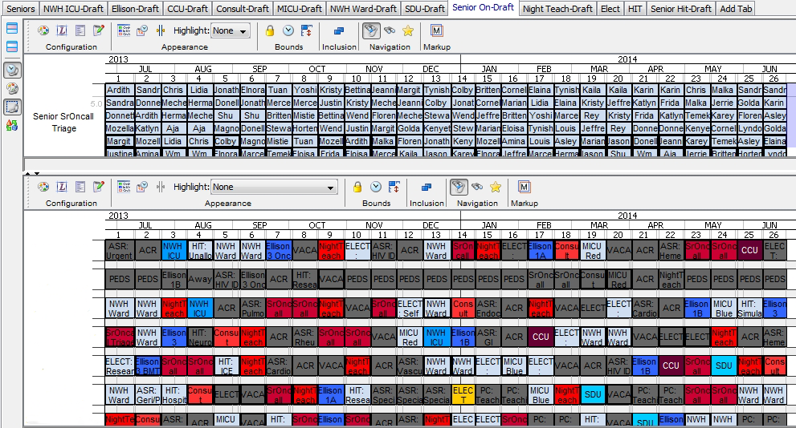Screen dimensions: 796x428
Task: Toggle the dashed selection tool in left sidebar
Action: click(x=12, y=107)
